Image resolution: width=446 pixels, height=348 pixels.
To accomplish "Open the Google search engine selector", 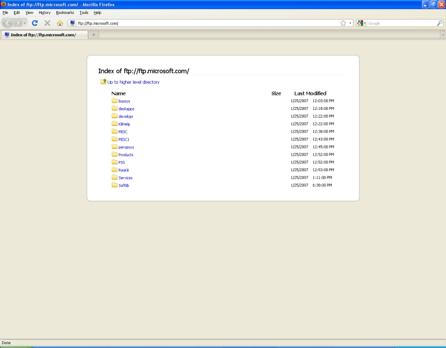I will (361, 23).
